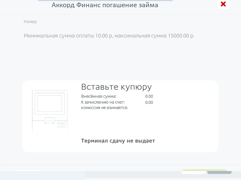The image size is (241, 180).
Task: Click the 'Терминал сдачу не выдает' warning
Action: (x=118, y=141)
